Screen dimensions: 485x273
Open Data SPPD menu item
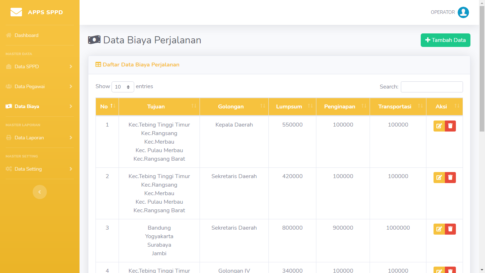(40, 66)
